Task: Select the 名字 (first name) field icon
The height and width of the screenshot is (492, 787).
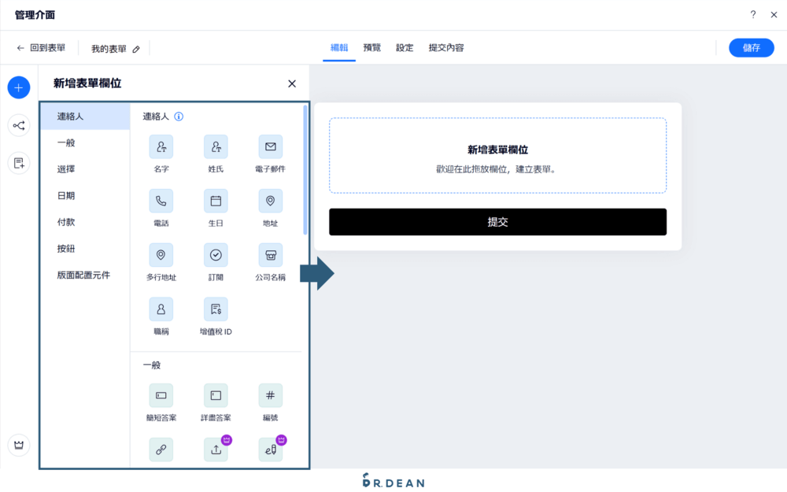Action: coord(161,146)
